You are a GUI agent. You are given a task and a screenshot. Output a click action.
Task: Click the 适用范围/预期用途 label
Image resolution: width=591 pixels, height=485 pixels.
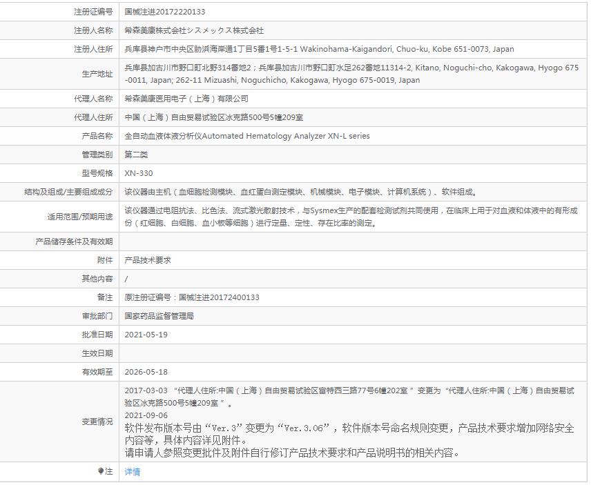pos(80,217)
